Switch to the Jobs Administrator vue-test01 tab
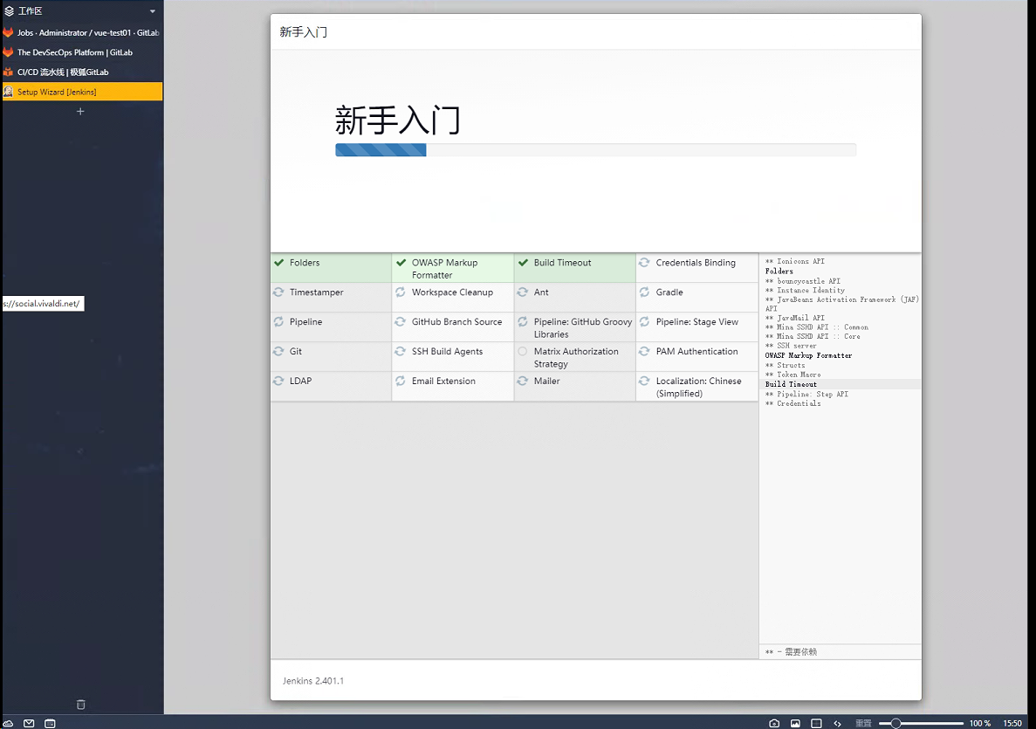The height and width of the screenshot is (729, 1036). [x=82, y=32]
